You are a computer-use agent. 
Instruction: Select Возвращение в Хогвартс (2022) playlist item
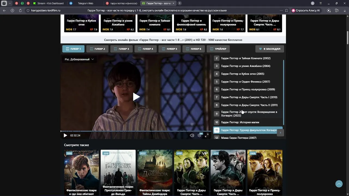248,114
